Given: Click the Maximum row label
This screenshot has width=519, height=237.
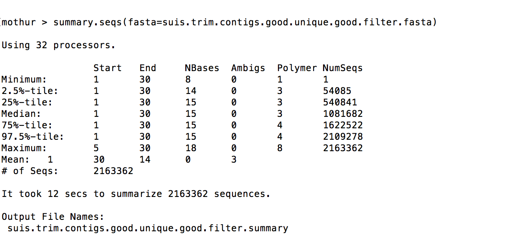Looking at the screenshot, I should pos(24,148).
